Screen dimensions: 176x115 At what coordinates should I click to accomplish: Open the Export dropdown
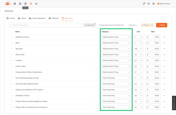(x=133, y=25)
